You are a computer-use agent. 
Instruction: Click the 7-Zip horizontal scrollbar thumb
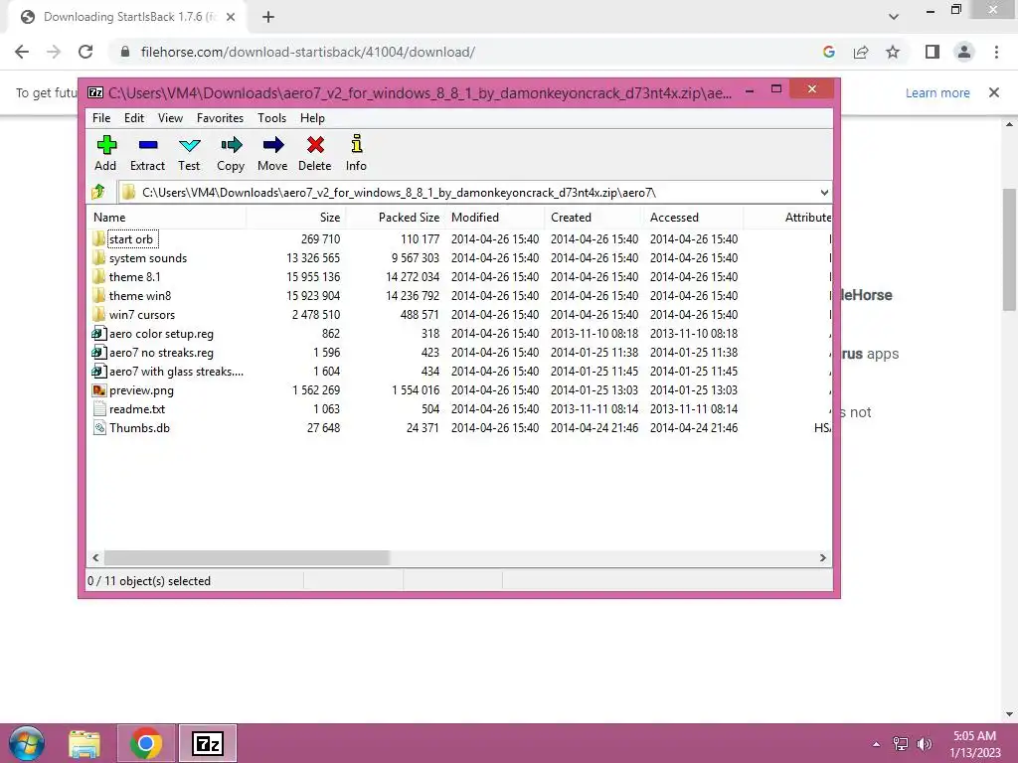(247, 558)
